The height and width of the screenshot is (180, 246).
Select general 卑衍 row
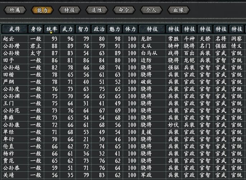(x=123, y=139)
